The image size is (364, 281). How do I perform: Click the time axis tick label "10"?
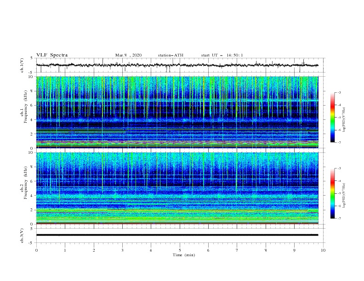tap(323, 250)
